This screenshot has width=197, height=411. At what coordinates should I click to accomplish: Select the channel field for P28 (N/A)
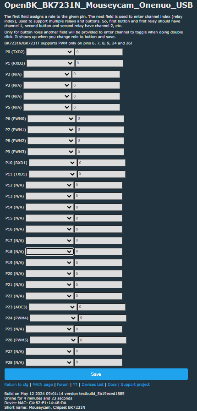pyautogui.click(x=98, y=362)
